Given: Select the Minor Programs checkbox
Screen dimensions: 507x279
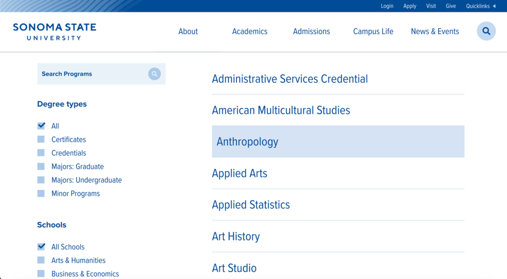Looking at the screenshot, I should [41, 194].
